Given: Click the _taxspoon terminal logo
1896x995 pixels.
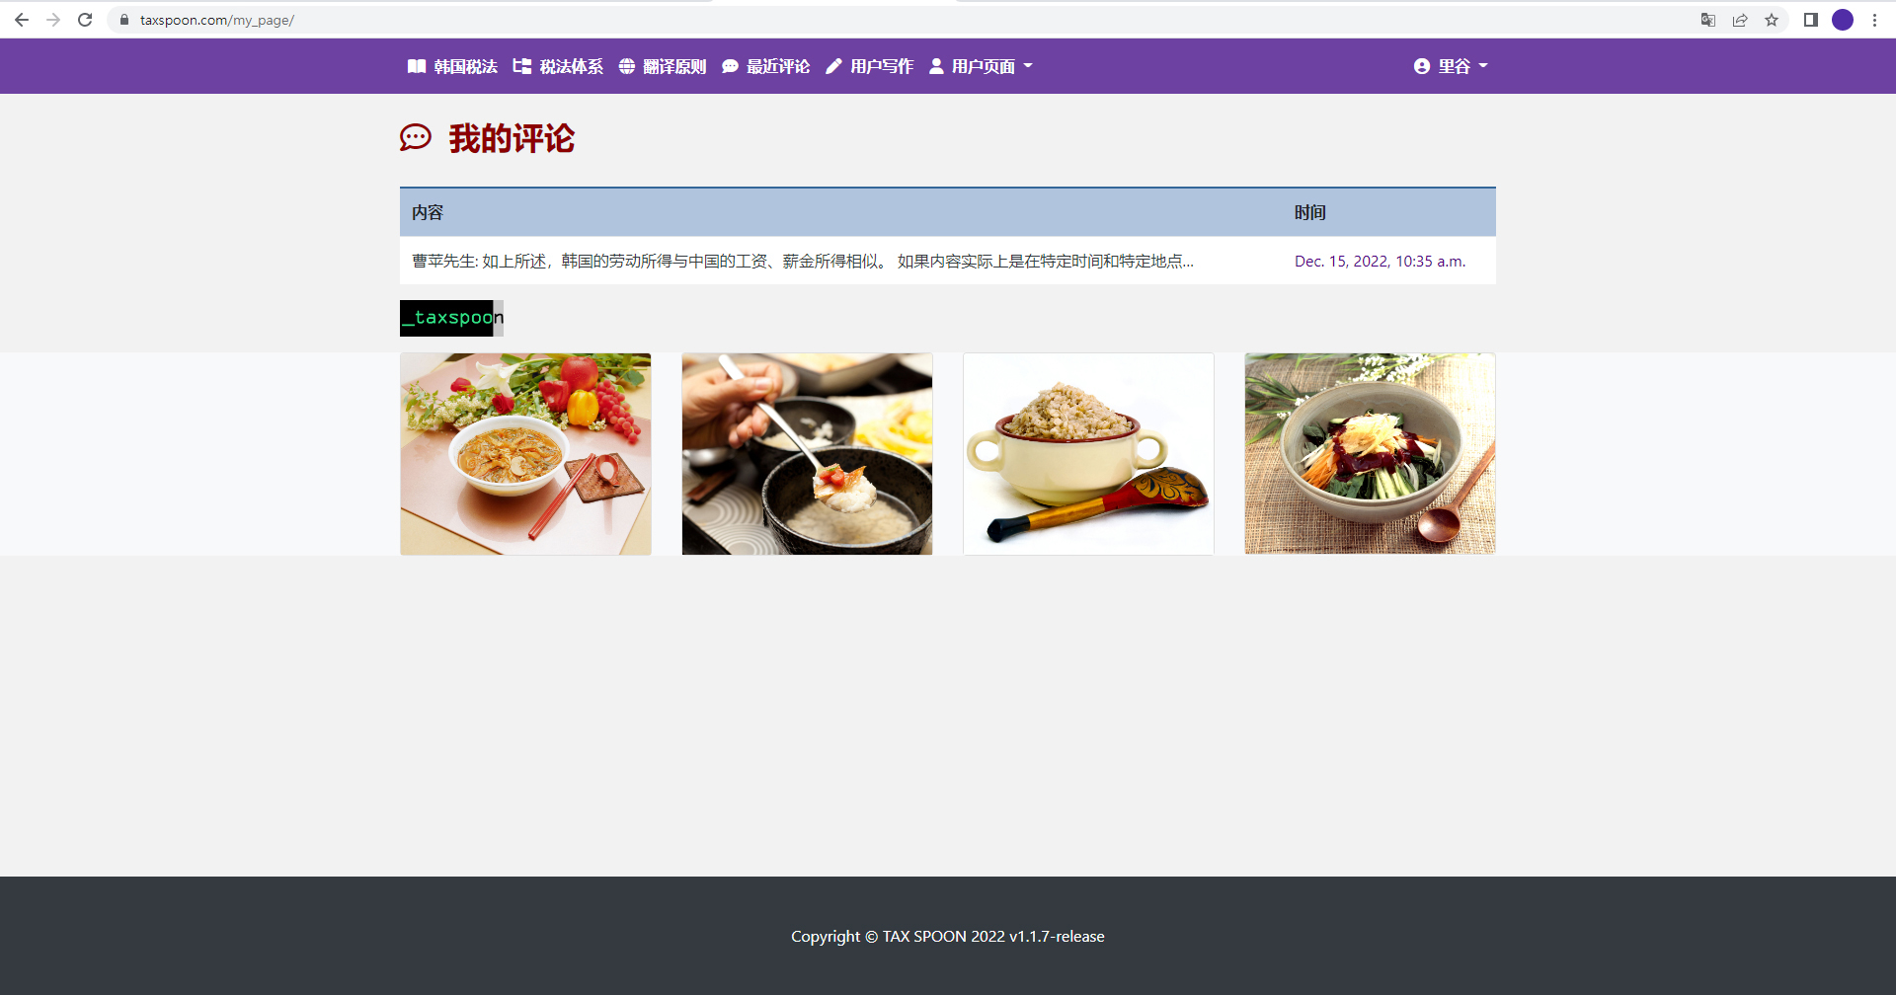Looking at the screenshot, I should point(451,318).
